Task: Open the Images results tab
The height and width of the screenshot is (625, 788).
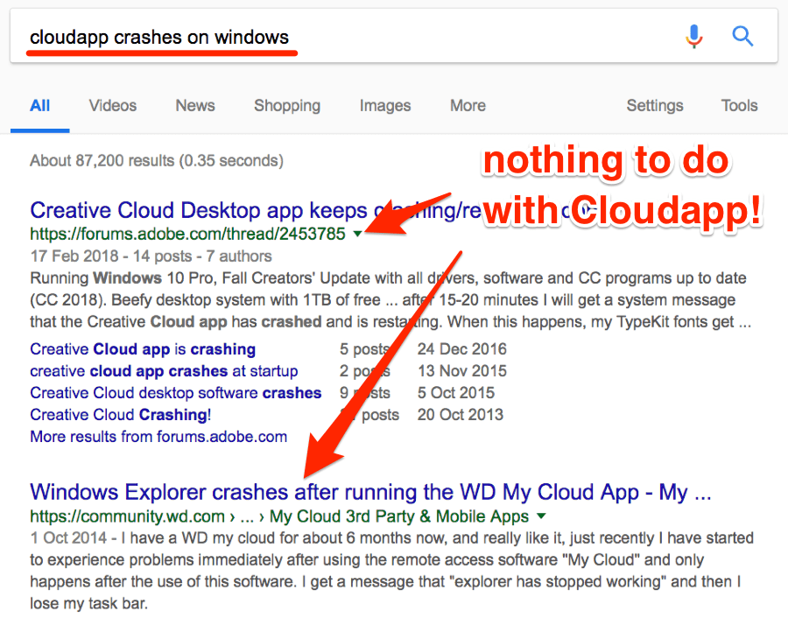Action: coord(385,106)
